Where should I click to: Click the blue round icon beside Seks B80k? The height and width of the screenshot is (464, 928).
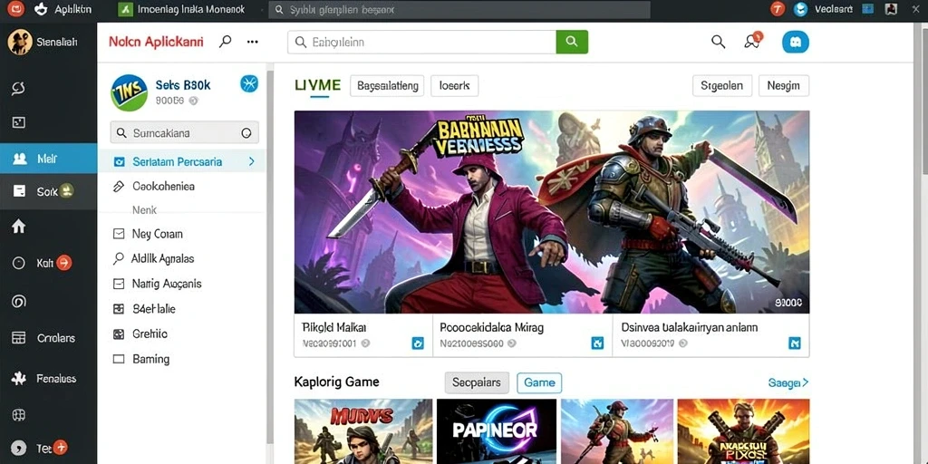249,84
